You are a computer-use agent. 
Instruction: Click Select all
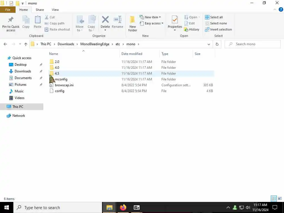(x=214, y=17)
